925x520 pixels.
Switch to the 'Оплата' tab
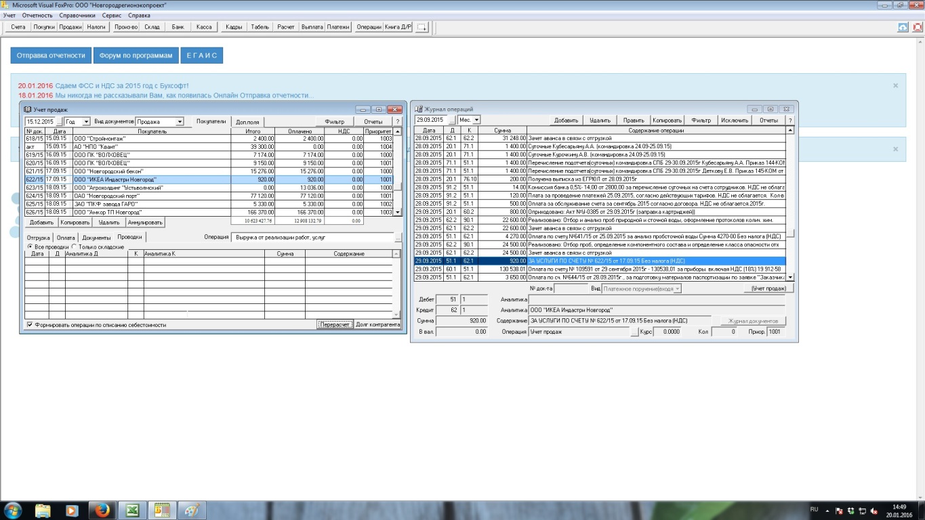click(x=66, y=238)
